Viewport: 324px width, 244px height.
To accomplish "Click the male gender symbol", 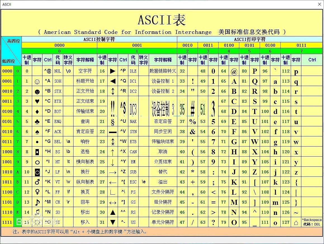I will pos(37,182).
